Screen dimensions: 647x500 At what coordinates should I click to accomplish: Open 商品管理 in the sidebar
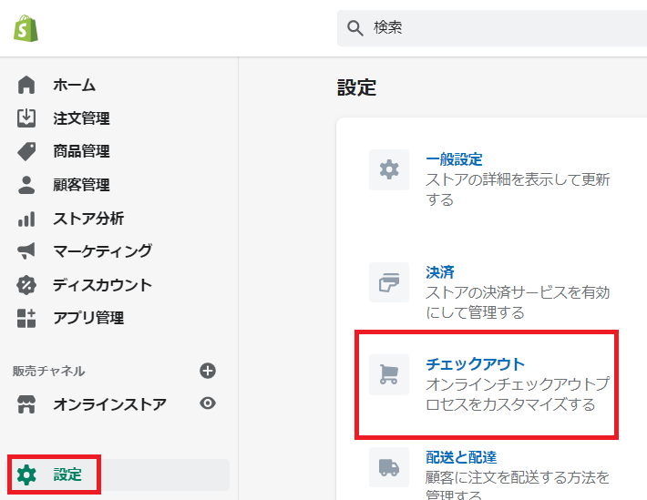(81, 151)
